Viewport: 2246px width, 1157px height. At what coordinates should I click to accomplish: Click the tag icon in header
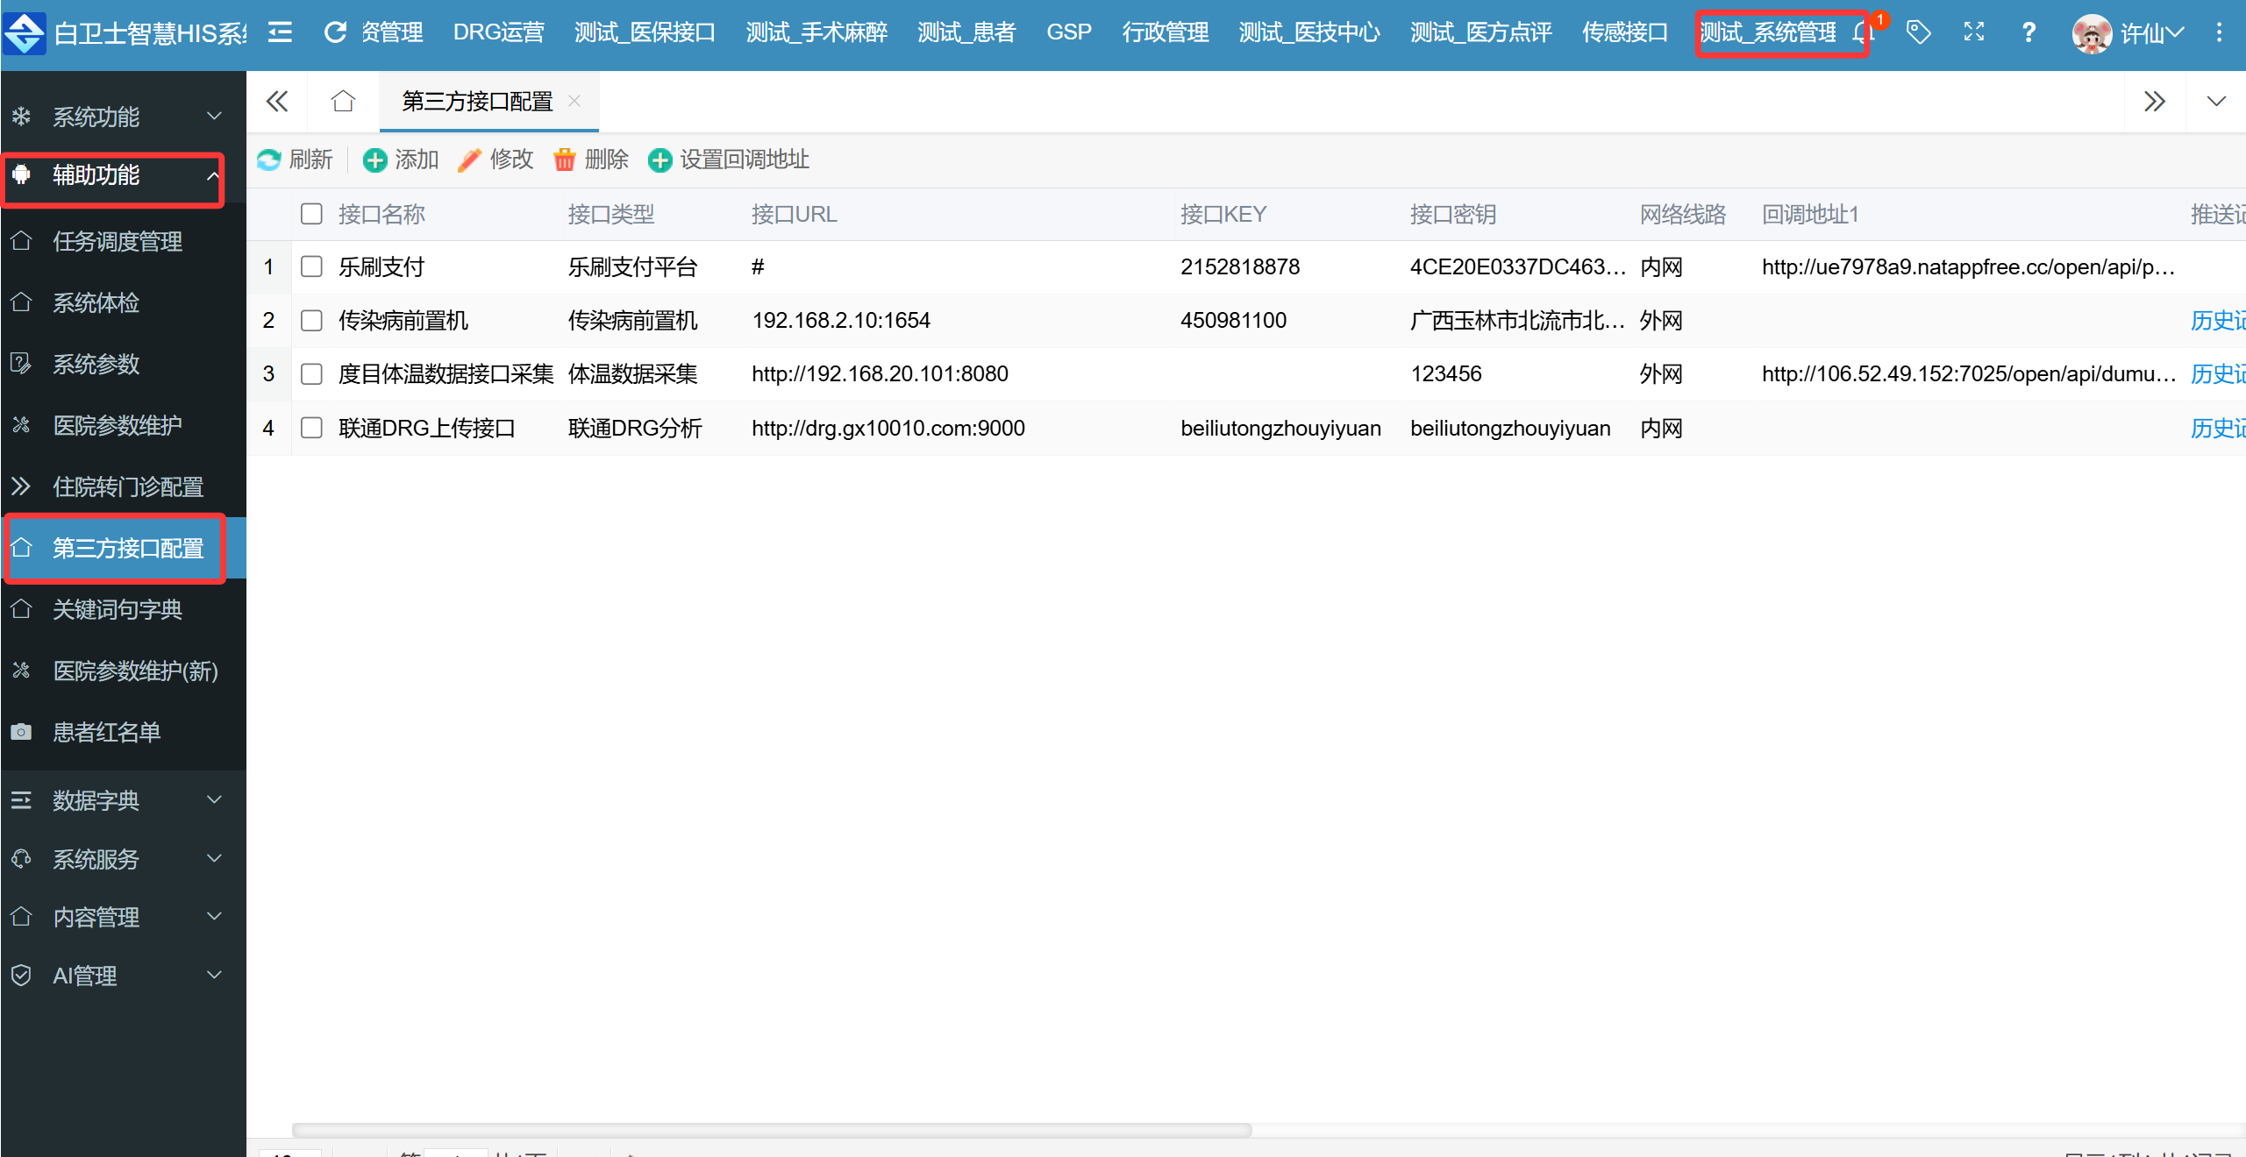1918,32
